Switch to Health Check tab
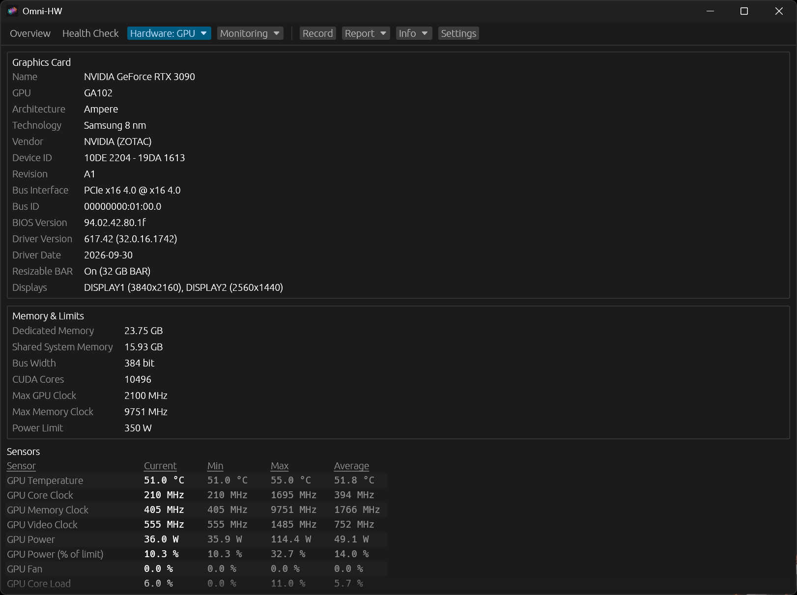797x595 pixels. [90, 33]
